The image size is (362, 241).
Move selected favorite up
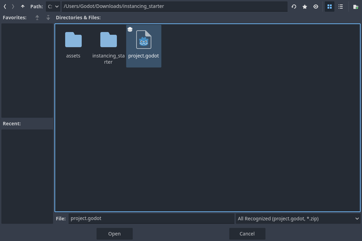(37, 18)
